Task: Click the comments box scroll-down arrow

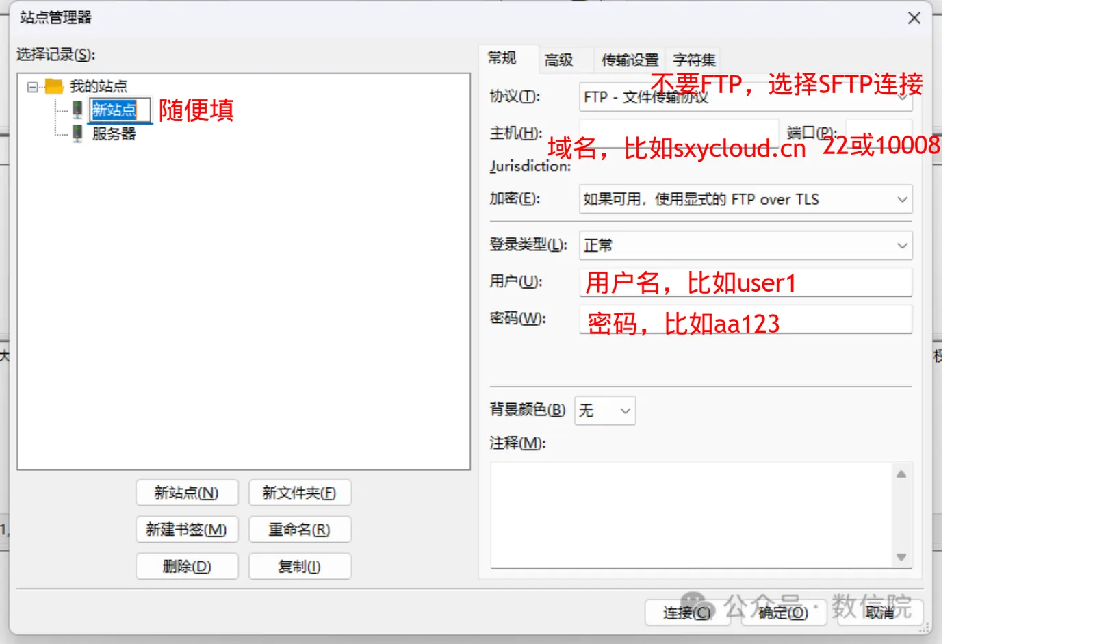Action: tap(901, 557)
